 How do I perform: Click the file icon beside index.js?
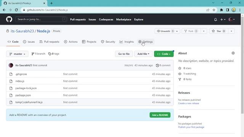click(x=11, y=81)
